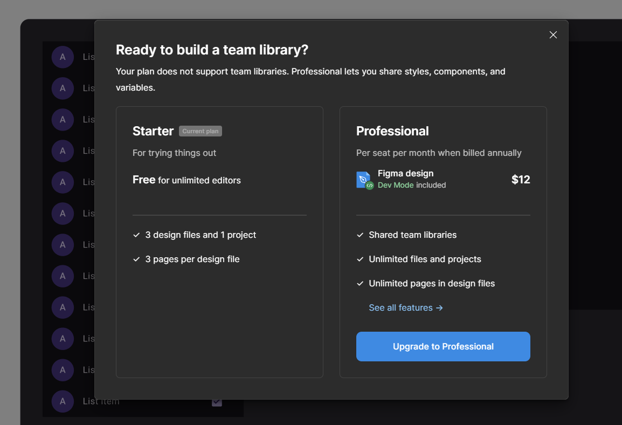Screen dimensions: 622x425
Task: Click Per seat per month when billed annually
Action: pos(439,153)
